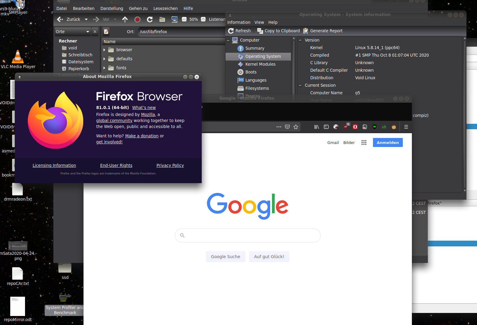The image size is (477, 325).
Task: Open the Bearbeiten menu
Action: tap(84, 8)
